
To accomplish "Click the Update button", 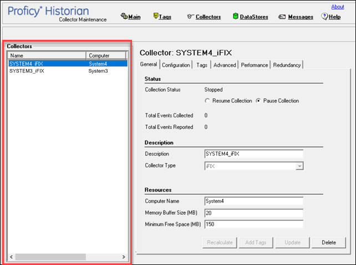I will coord(293,242).
